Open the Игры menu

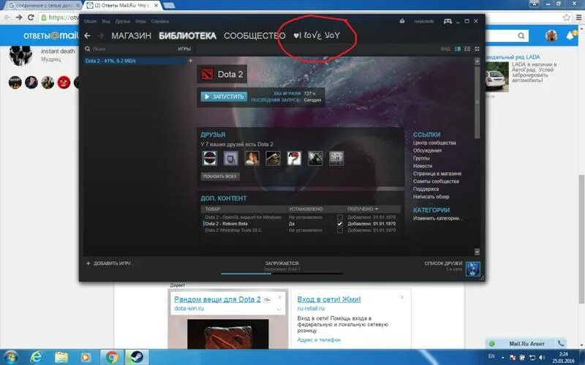140,21
